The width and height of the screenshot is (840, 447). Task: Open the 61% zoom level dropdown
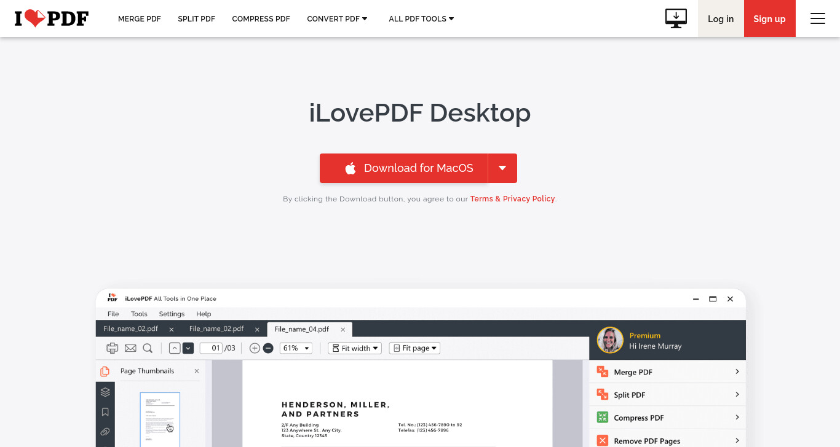coord(296,348)
